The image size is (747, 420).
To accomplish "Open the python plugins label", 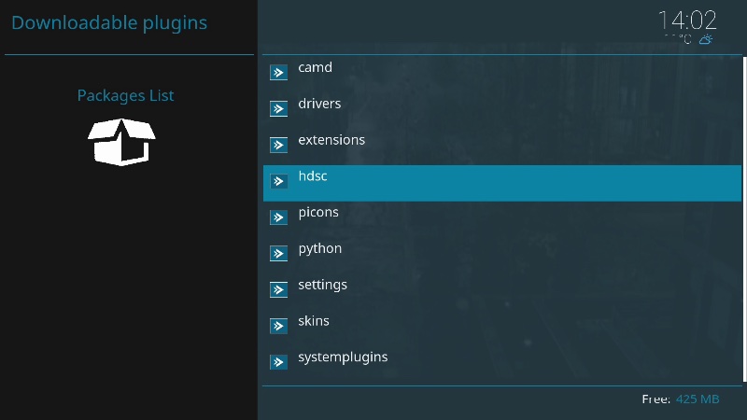I will [x=319, y=248].
